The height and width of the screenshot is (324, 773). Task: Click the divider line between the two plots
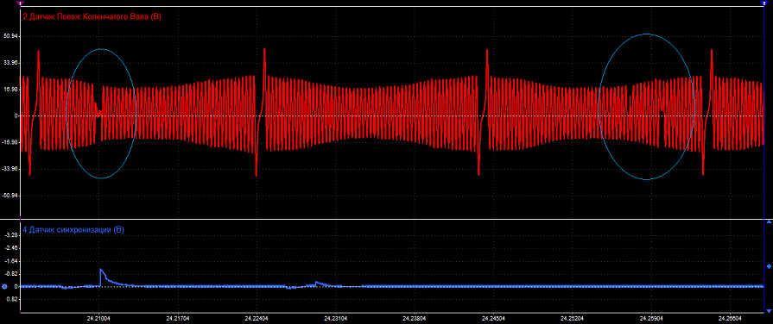coord(392,219)
